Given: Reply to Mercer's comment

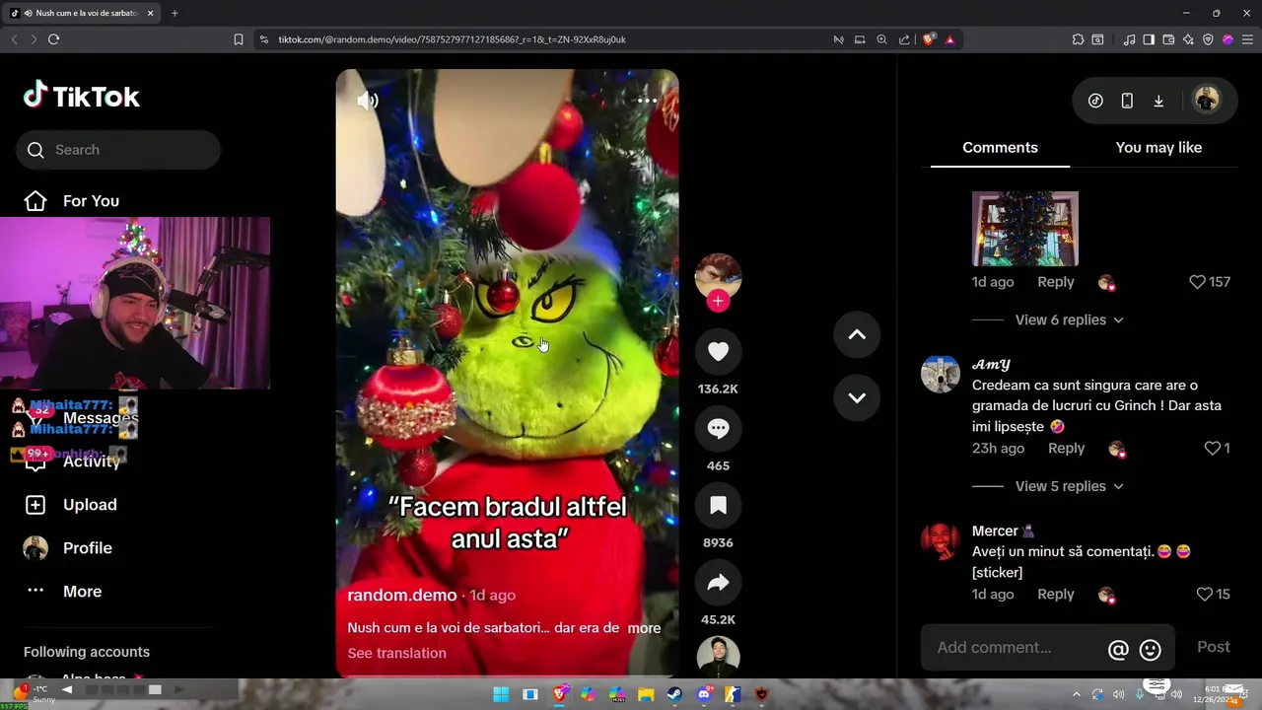Looking at the screenshot, I should coord(1056,595).
